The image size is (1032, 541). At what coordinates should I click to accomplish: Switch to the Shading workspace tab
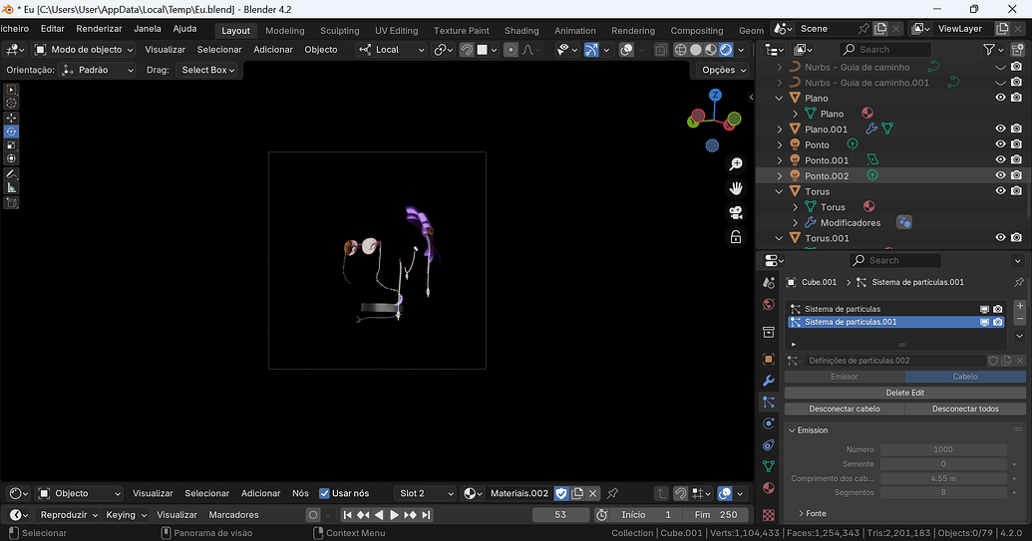click(x=521, y=30)
